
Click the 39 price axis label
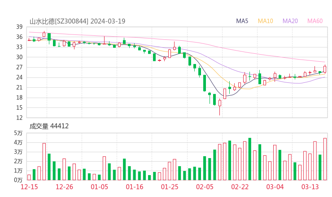pos(19,27)
